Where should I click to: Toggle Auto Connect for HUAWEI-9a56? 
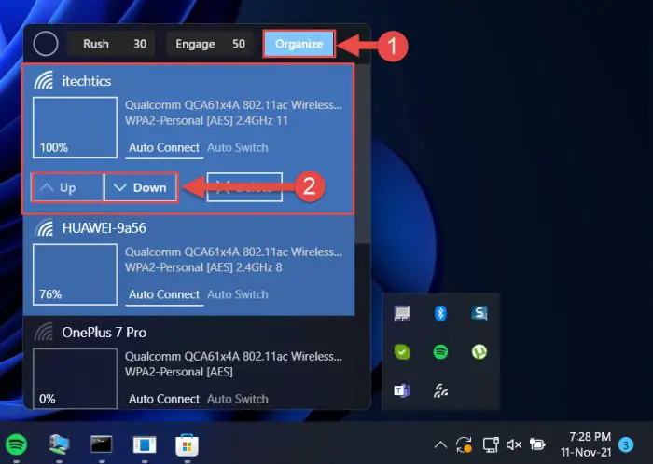[164, 294]
